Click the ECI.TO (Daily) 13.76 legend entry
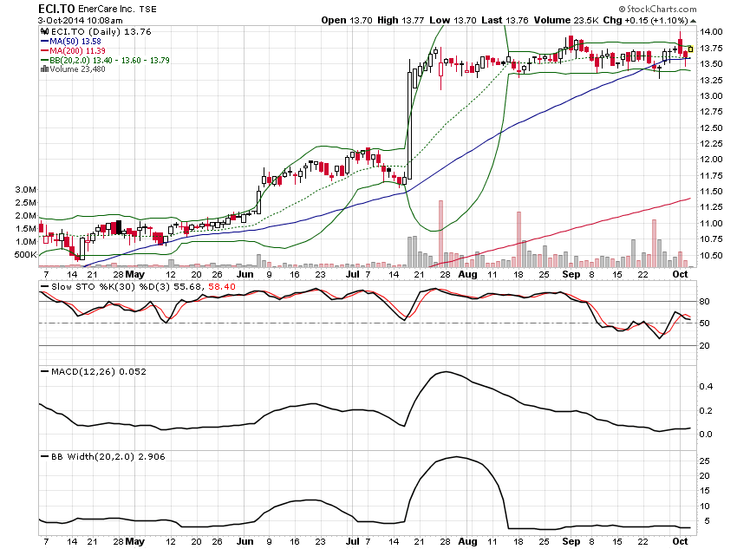The image size is (737, 549). pyautogui.click(x=101, y=31)
